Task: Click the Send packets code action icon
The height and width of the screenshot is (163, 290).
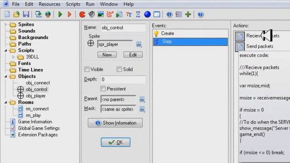Action: (240, 47)
